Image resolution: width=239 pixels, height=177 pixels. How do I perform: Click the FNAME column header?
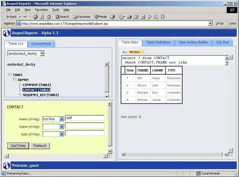point(143,70)
